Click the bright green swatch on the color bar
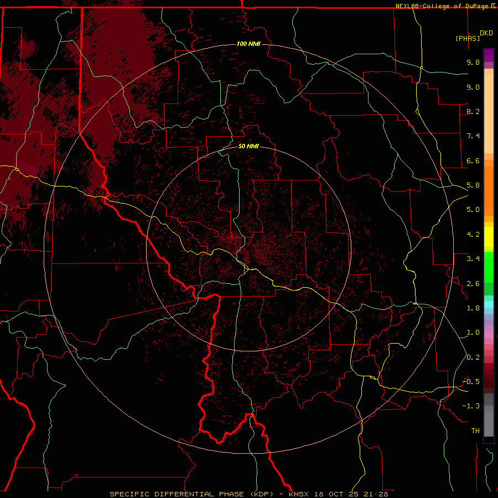The height and width of the screenshot is (498, 498). [489, 267]
